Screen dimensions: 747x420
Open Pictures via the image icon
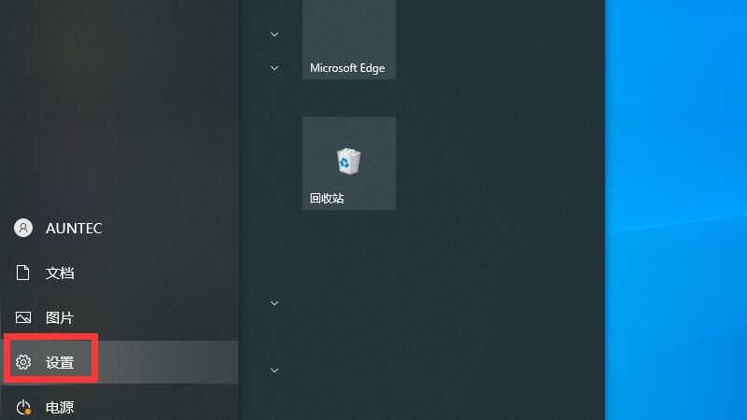(22, 317)
